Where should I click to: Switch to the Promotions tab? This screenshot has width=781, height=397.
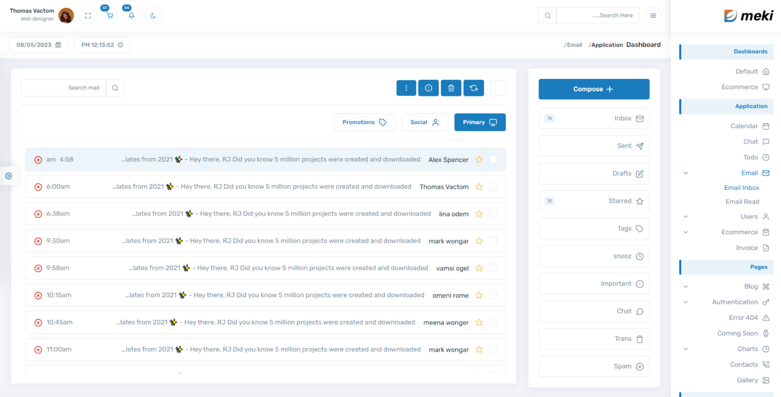click(x=364, y=122)
